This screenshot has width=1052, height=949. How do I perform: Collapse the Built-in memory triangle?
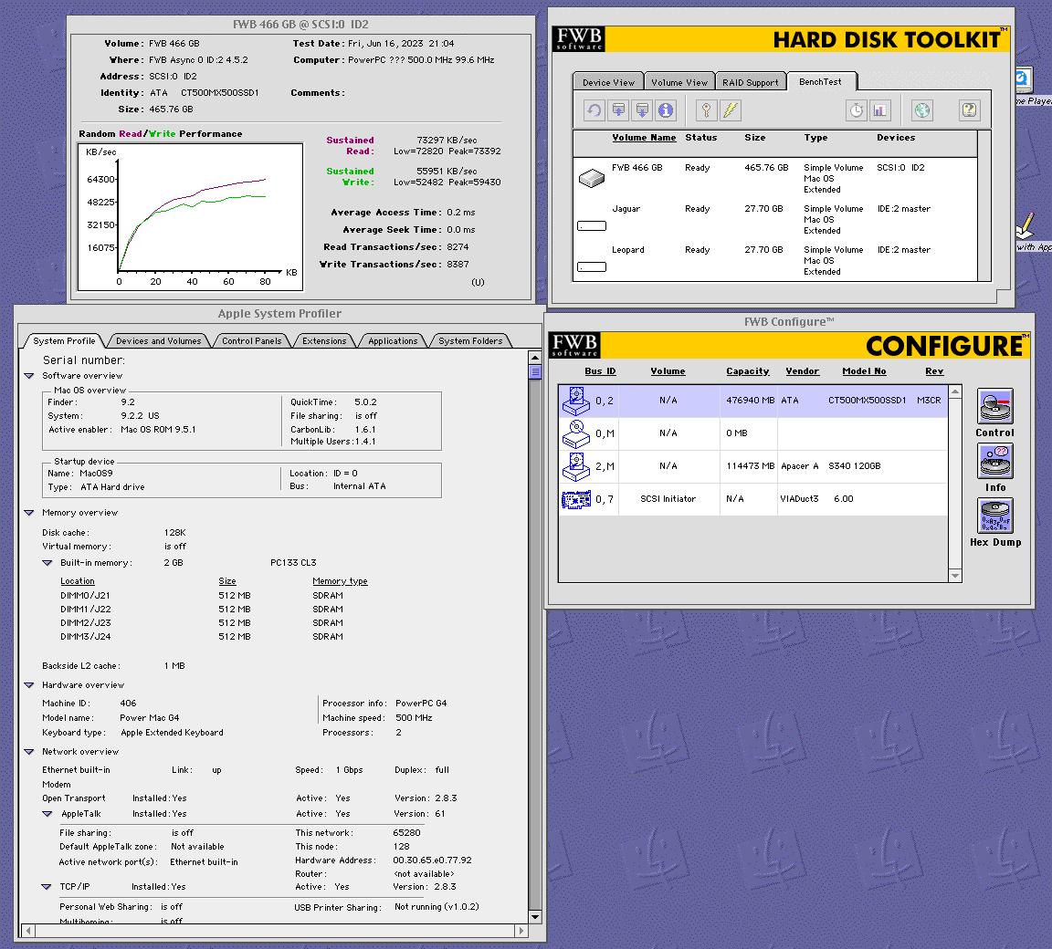click(x=47, y=563)
